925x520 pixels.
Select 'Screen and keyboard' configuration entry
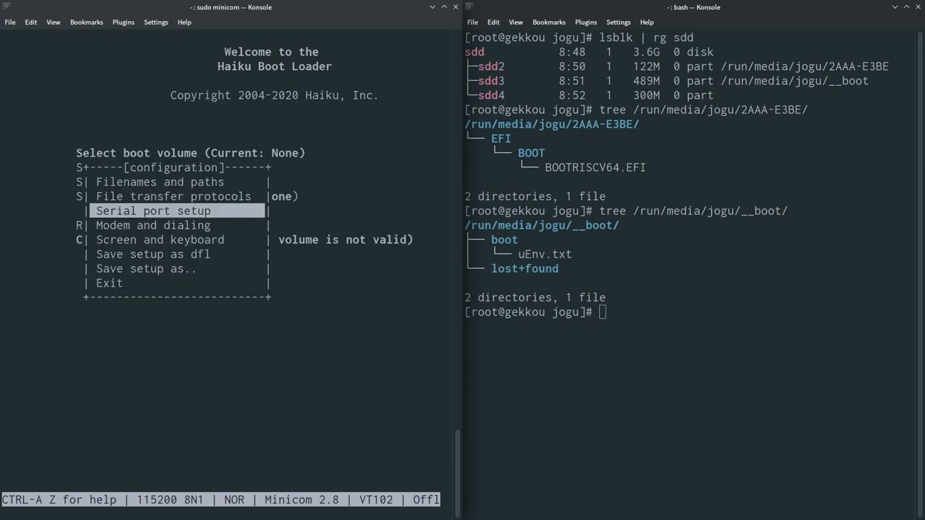160,240
